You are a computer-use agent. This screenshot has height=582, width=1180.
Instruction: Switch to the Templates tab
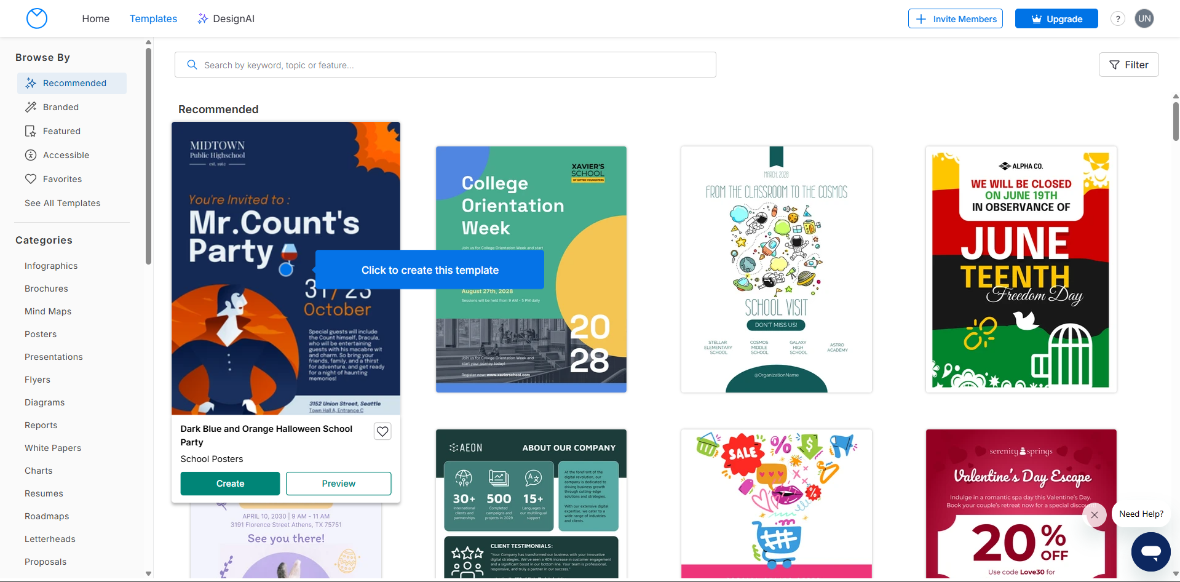pos(152,18)
